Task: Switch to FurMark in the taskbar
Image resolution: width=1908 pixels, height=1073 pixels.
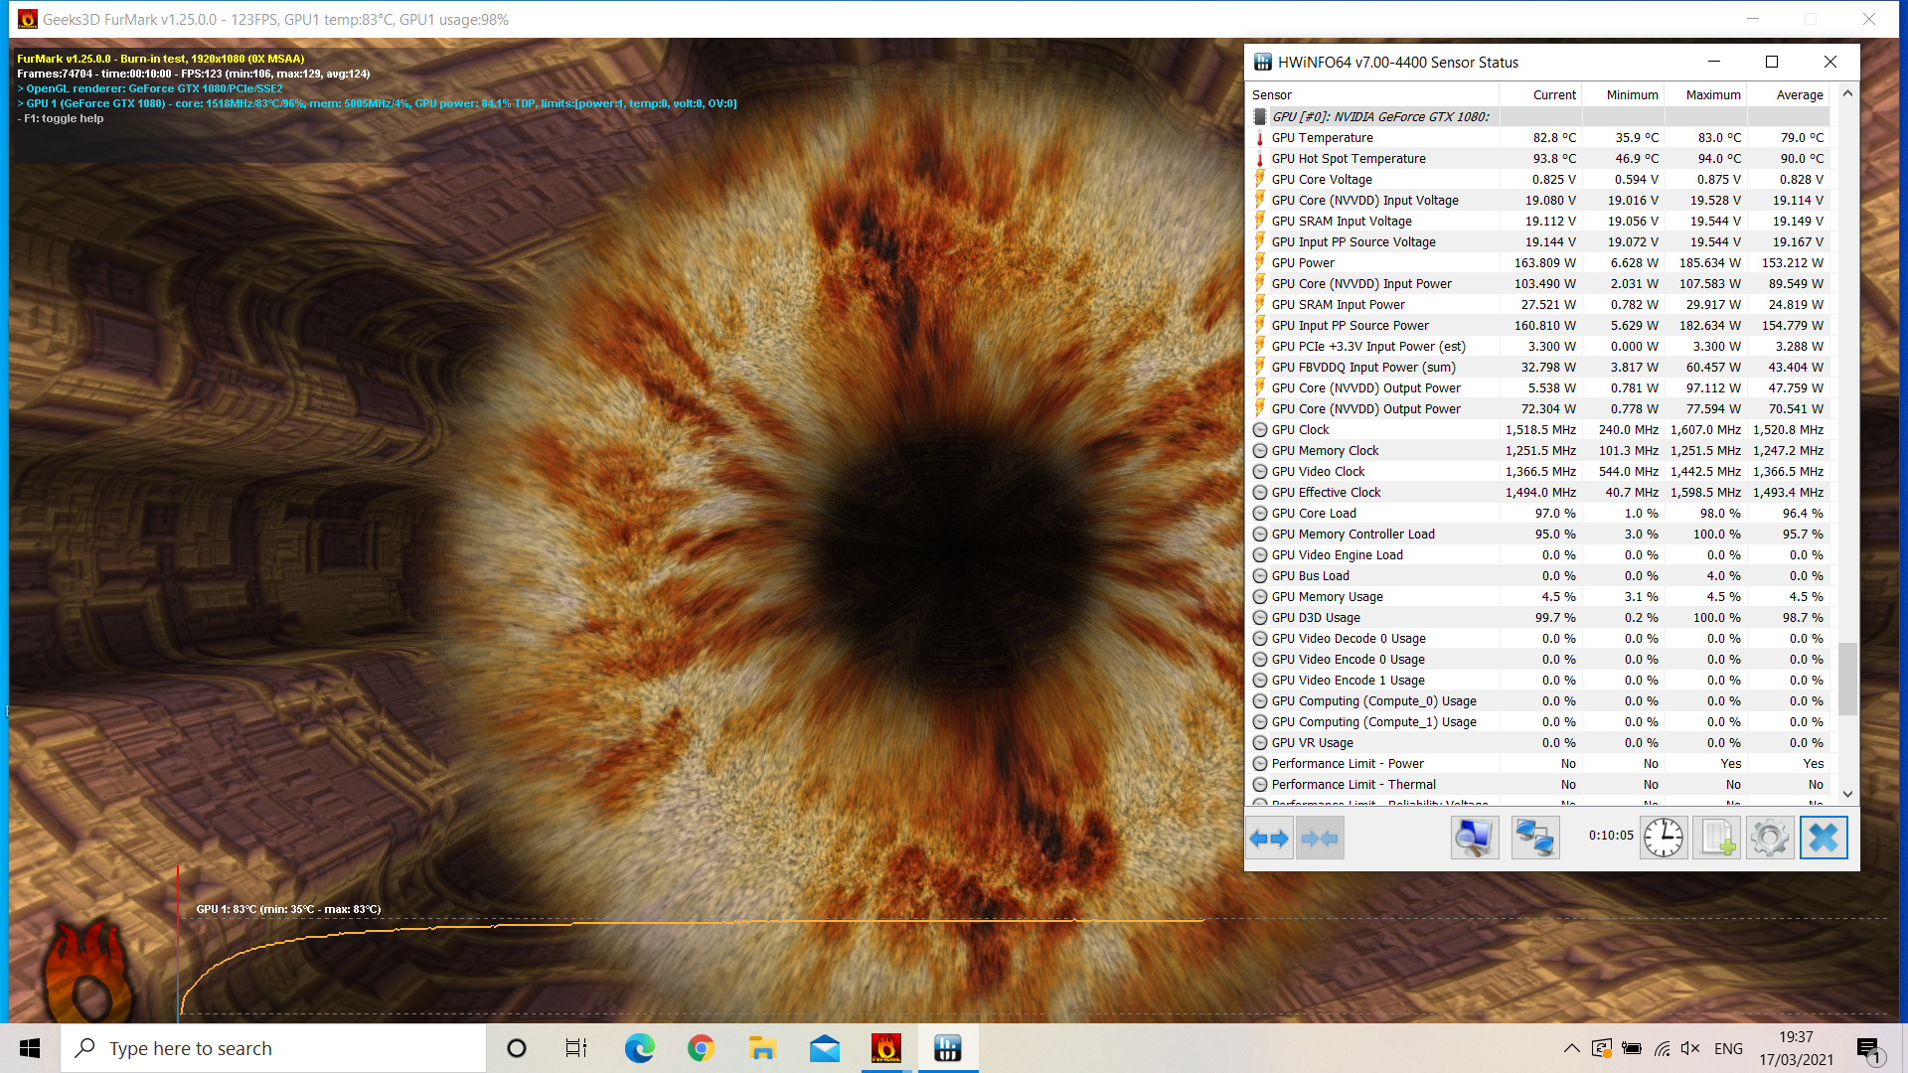Action: pyautogui.click(x=885, y=1048)
